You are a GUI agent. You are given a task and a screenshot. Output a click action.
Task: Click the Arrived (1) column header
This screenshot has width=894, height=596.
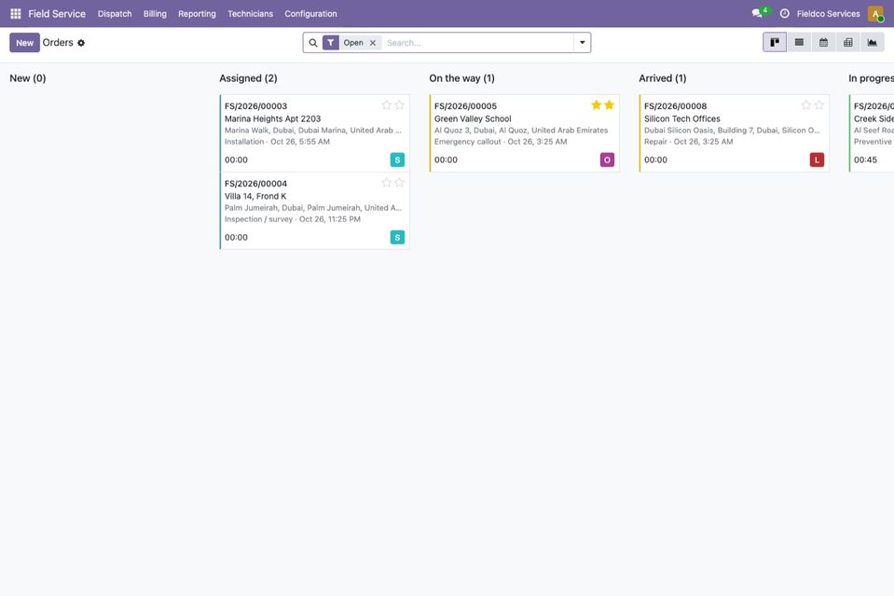[x=663, y=78]
